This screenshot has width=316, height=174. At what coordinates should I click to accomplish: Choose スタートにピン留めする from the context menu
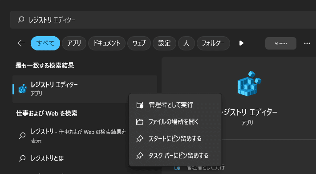(x=175, y=139)
